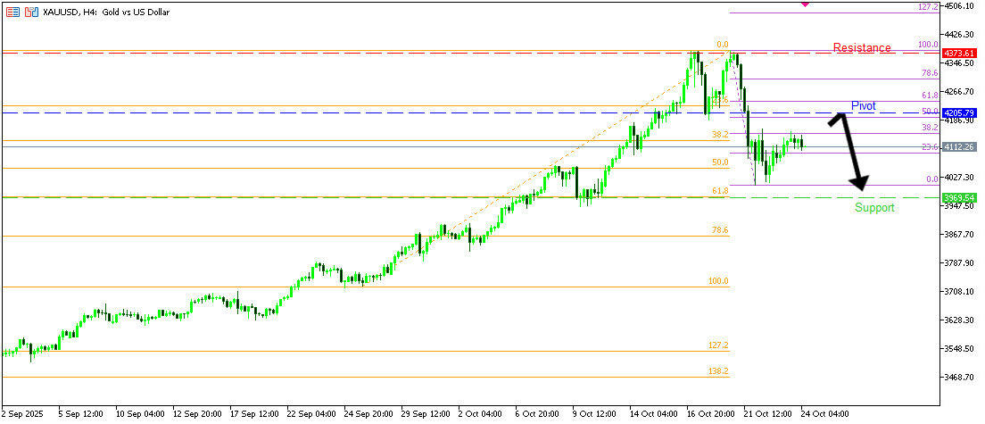Click the red table-grid icon in the chart header
The width and height of the screenshot is (985, 424).
pos(12,12)
